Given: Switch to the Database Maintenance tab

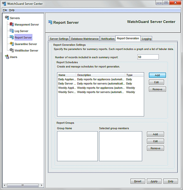Looking at the screenshot, I should coord(85,39).
